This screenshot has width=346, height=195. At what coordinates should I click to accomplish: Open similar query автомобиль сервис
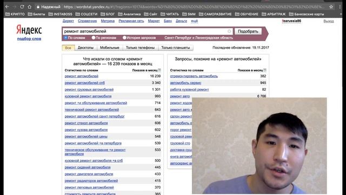click(185, 83)
